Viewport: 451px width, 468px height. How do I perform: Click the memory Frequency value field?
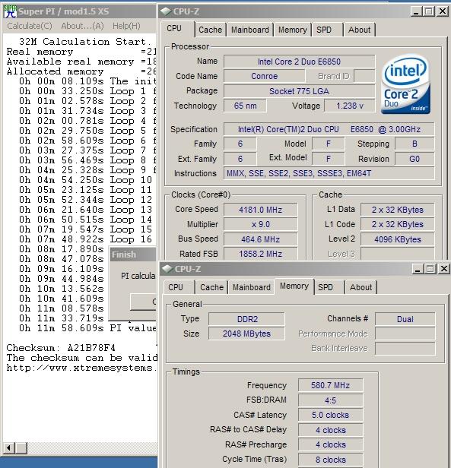pos(331,385)
